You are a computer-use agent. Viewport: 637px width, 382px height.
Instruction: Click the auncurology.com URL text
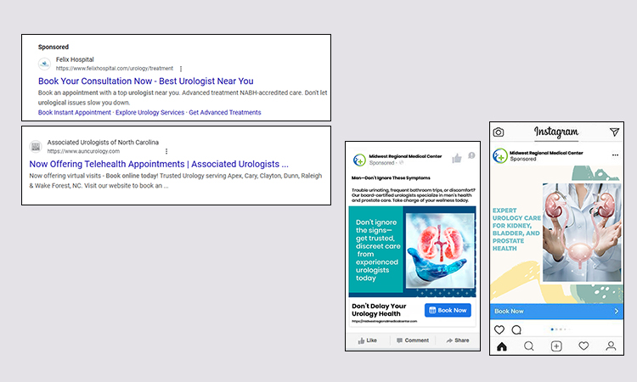pos(83,151)
